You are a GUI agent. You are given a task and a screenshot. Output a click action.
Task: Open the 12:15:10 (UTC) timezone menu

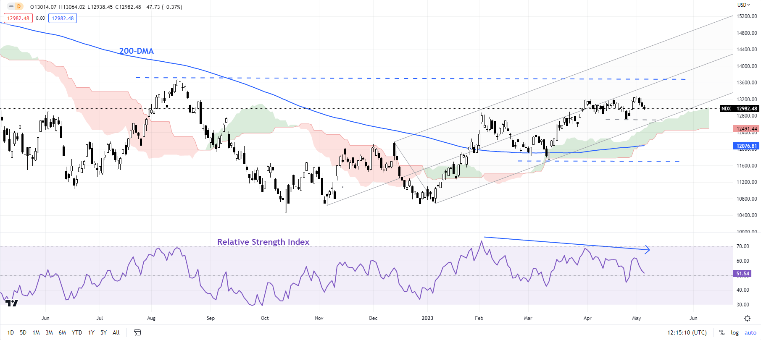click(x=687, y=332)
